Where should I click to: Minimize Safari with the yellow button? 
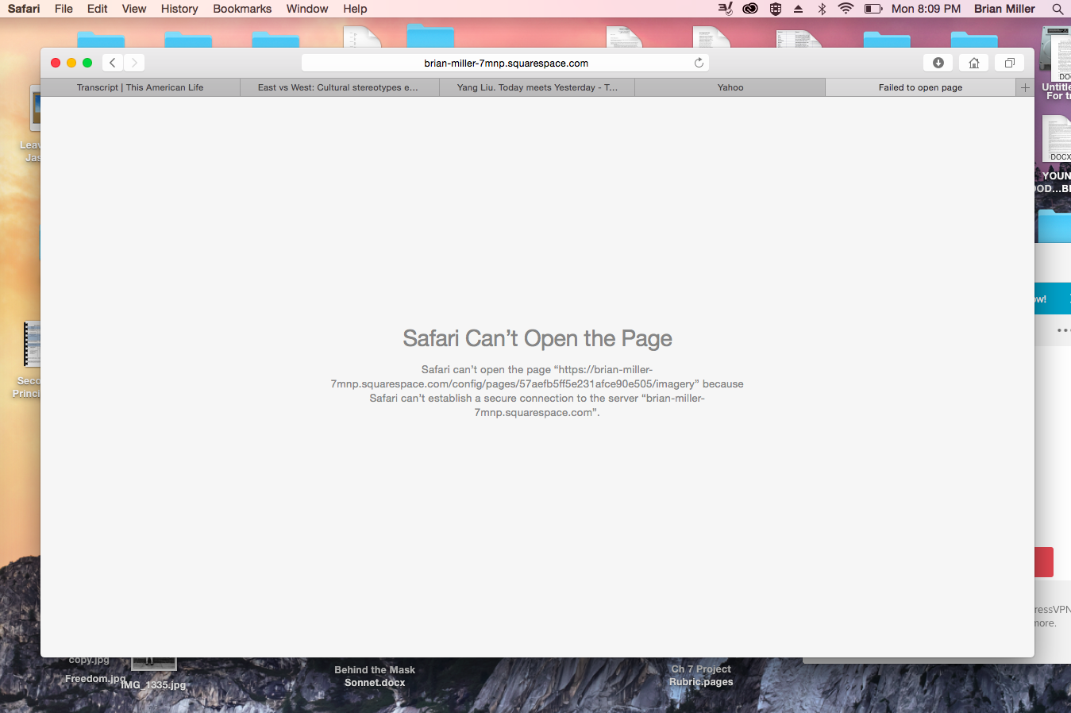[71, 63]
